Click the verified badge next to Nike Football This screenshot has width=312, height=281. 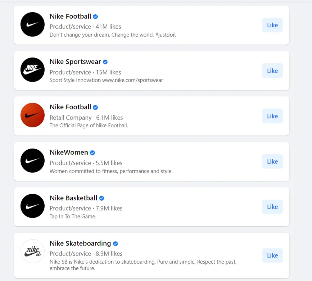(95, 16)
